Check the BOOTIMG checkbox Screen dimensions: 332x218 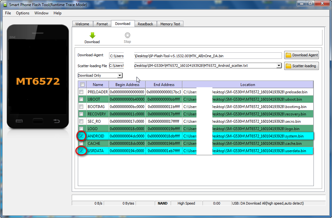point(81,106)
